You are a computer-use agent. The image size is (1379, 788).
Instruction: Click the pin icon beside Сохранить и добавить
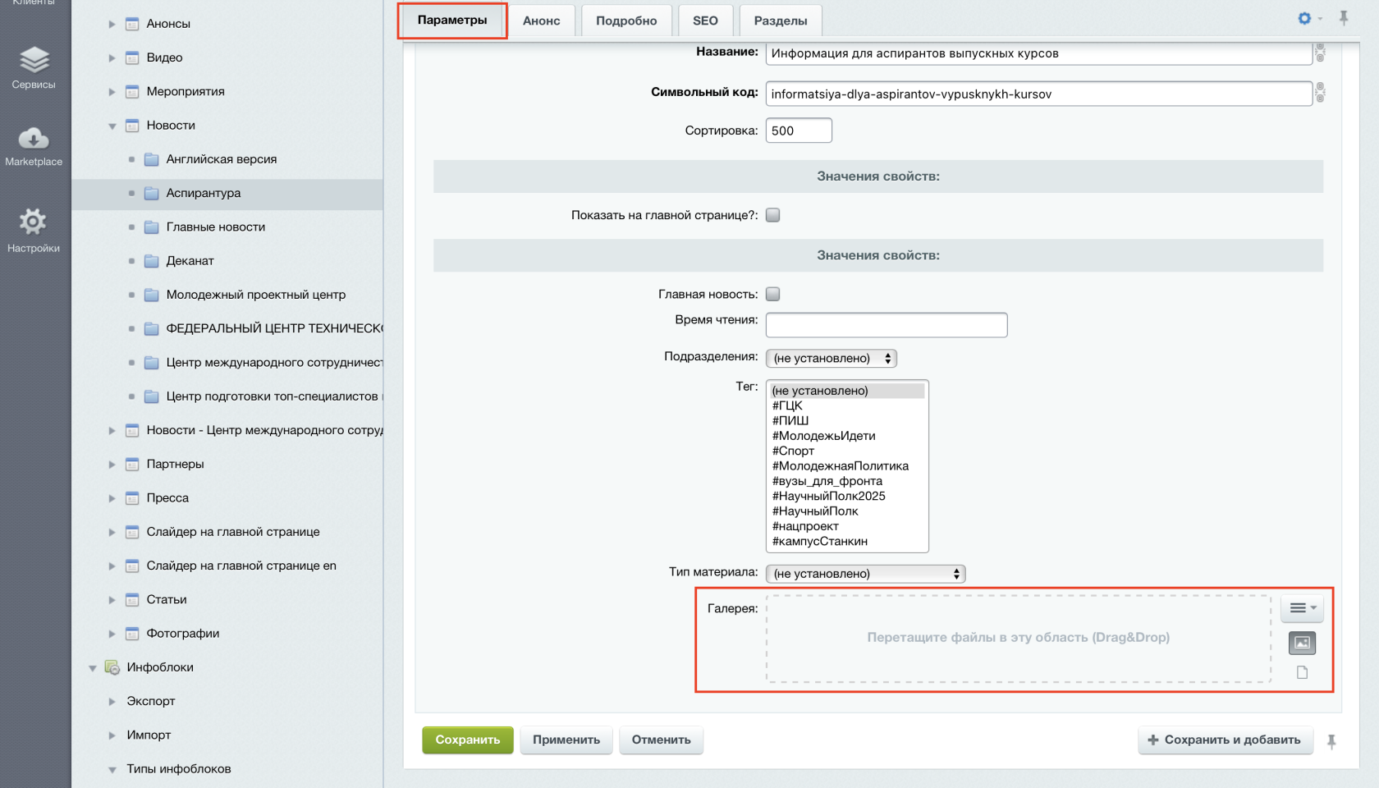(1331, 741)
